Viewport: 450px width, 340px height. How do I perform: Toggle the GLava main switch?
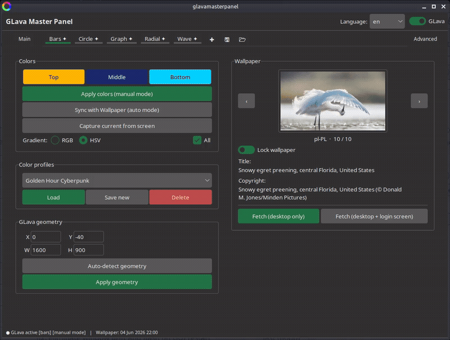[417, 21]
